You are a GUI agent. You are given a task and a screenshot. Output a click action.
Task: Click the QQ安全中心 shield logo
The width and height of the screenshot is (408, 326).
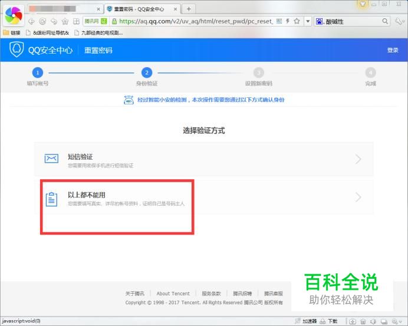17,50
